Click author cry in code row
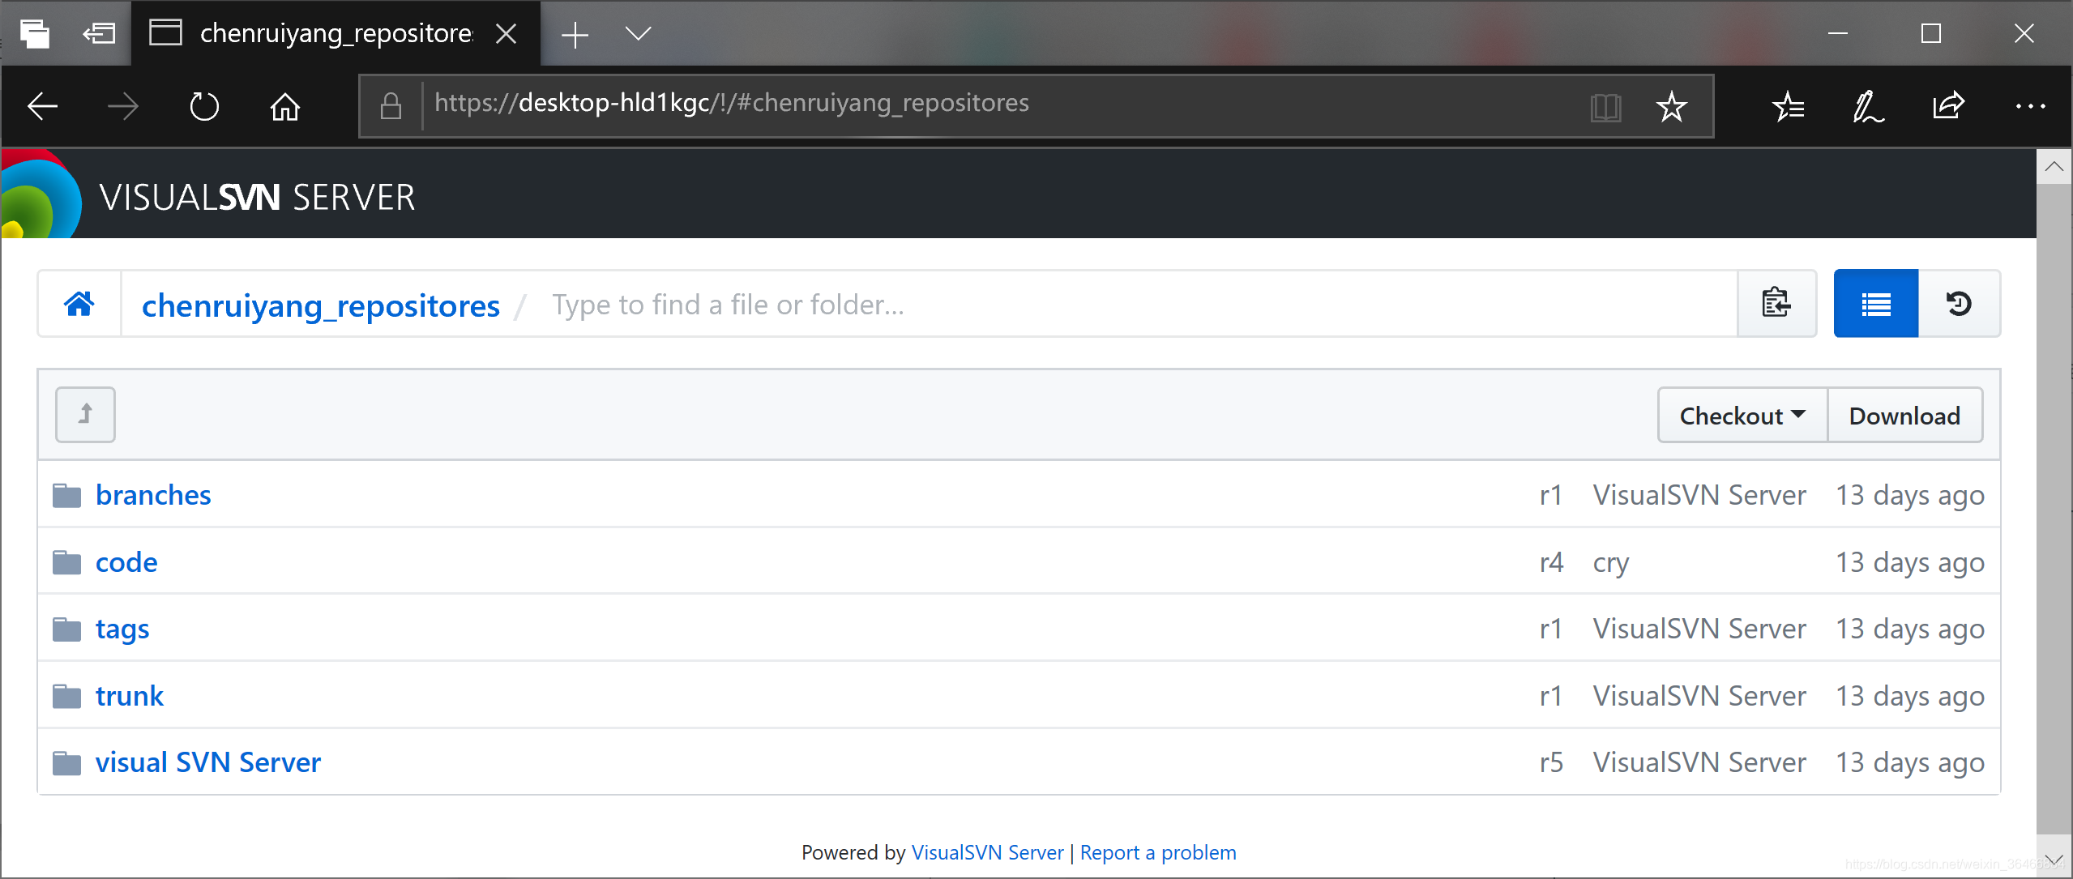Image resolution: width=2073 pixels, height=879 pixels. pyautogui.click(x=1611, y=564)
